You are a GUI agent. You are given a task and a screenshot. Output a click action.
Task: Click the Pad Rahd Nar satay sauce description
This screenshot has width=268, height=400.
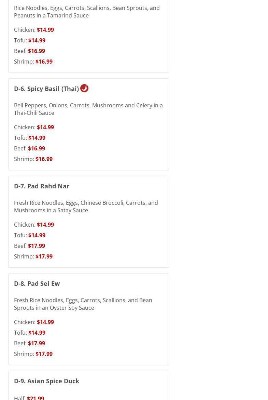[86, 206]
